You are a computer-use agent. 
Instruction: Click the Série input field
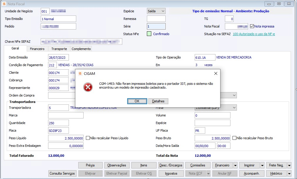pos(156,26)
